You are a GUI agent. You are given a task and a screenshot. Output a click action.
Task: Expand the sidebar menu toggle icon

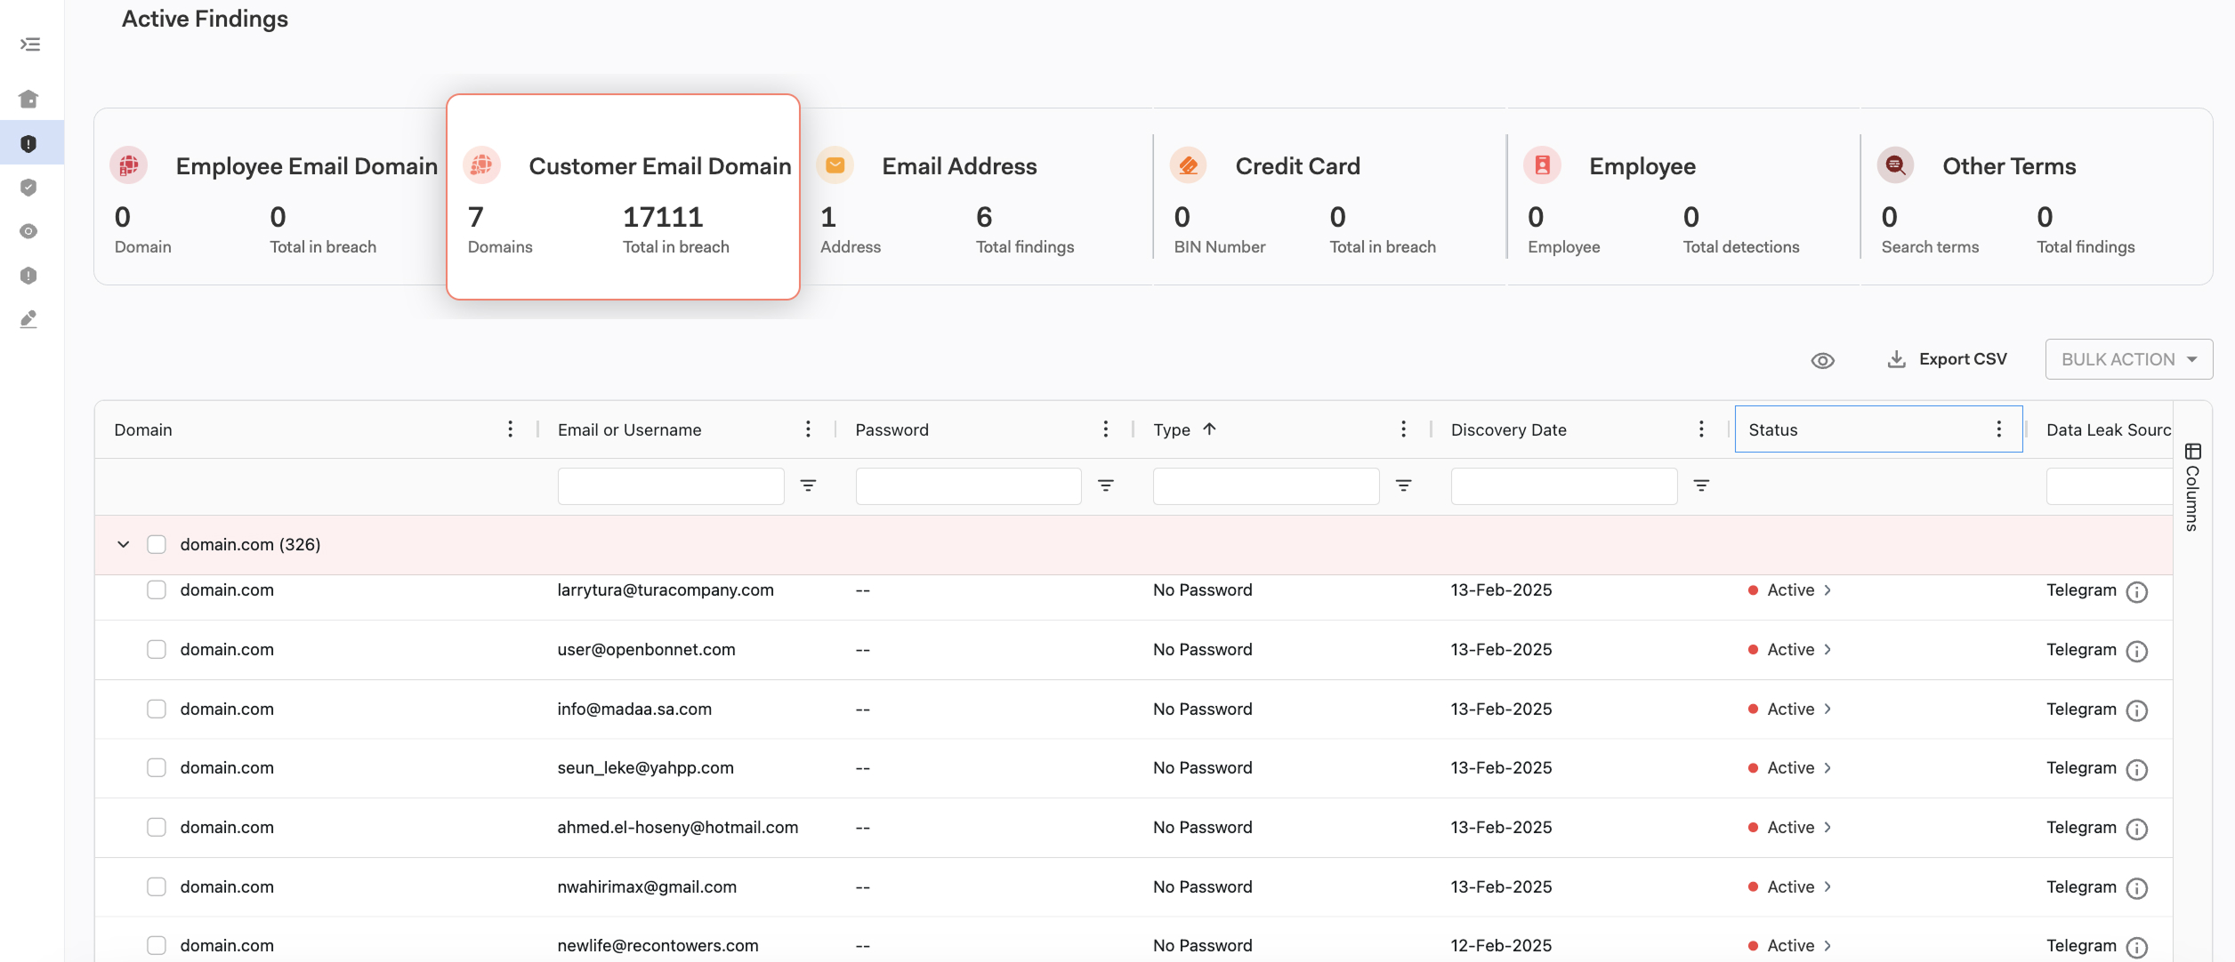click(30, 44)
